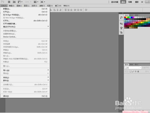The height and width of the screenshot is (113, 150).
Task: Click the Distribute right edges icon
Action: coord(81,10)
